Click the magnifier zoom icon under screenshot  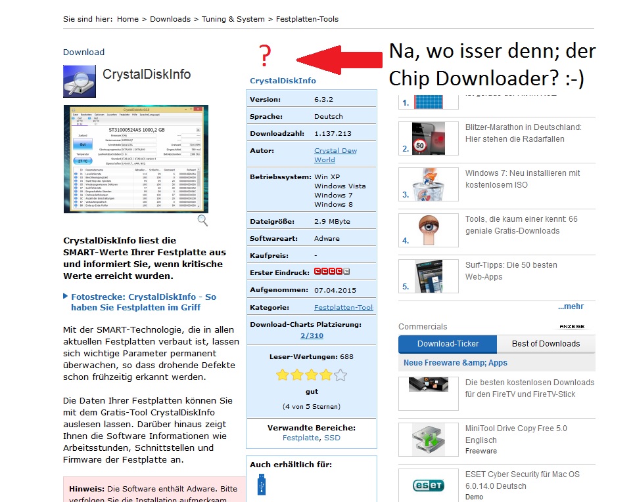coord(202,220)
